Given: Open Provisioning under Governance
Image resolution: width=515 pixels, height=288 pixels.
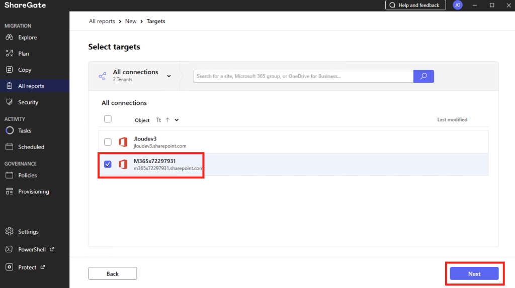Looking at the screenshot, I should coord(35,192).
